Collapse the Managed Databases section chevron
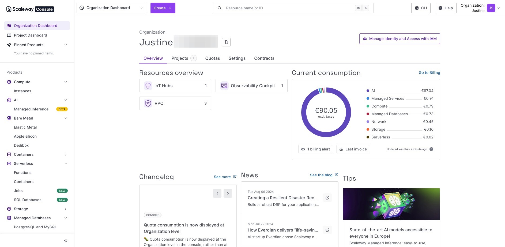 (66, 218)
